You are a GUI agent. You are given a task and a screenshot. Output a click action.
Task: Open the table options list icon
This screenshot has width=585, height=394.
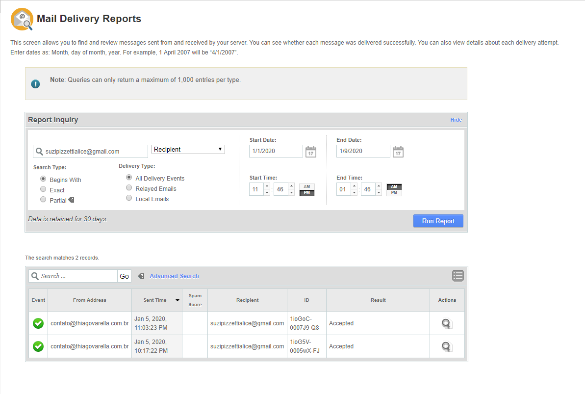(458, 276)
